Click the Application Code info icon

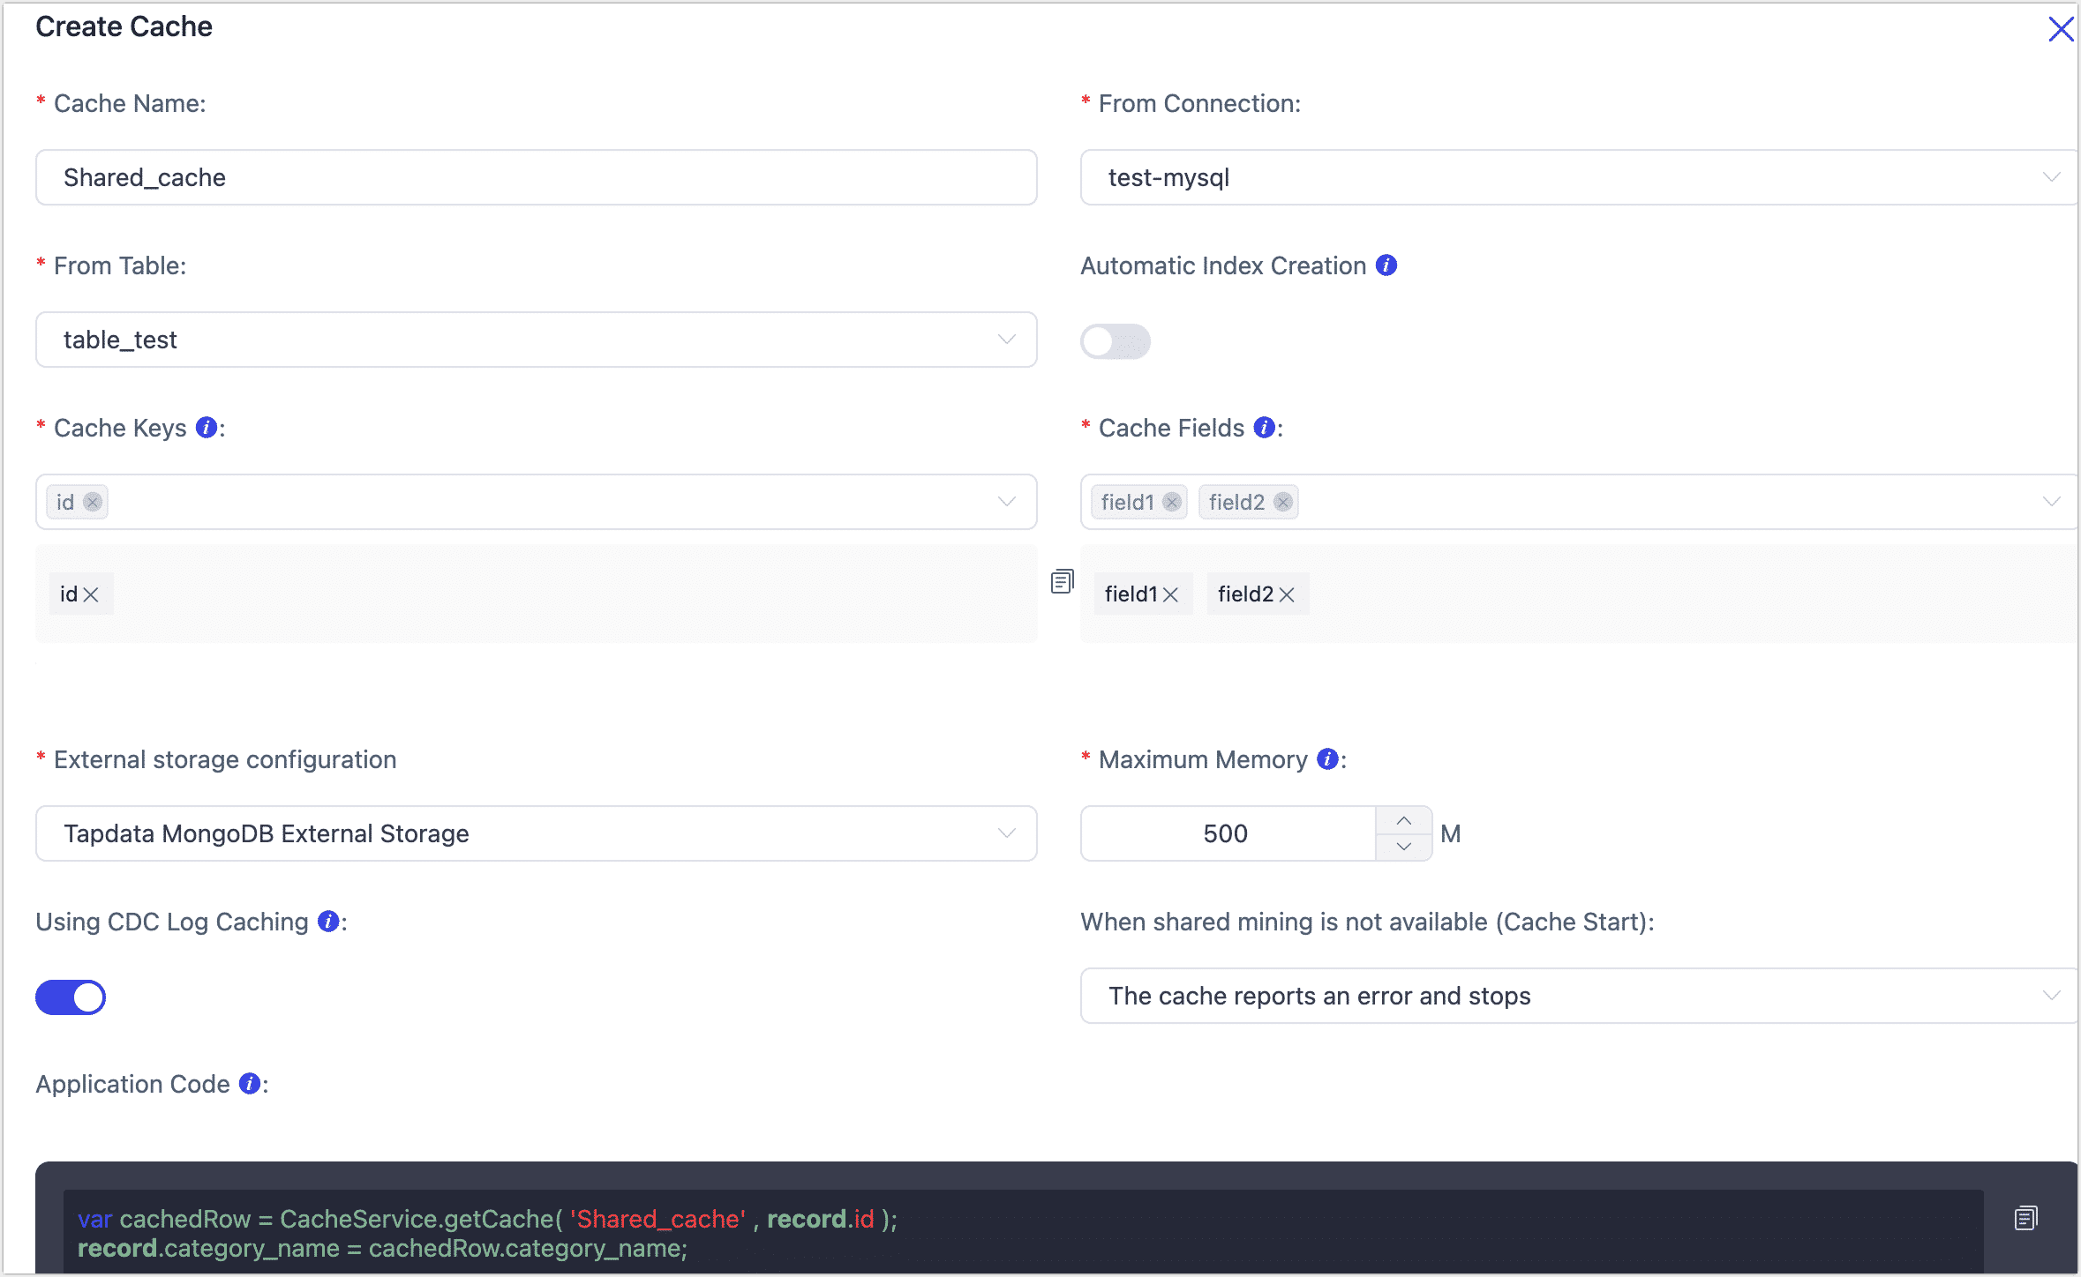coord(251,1084)
